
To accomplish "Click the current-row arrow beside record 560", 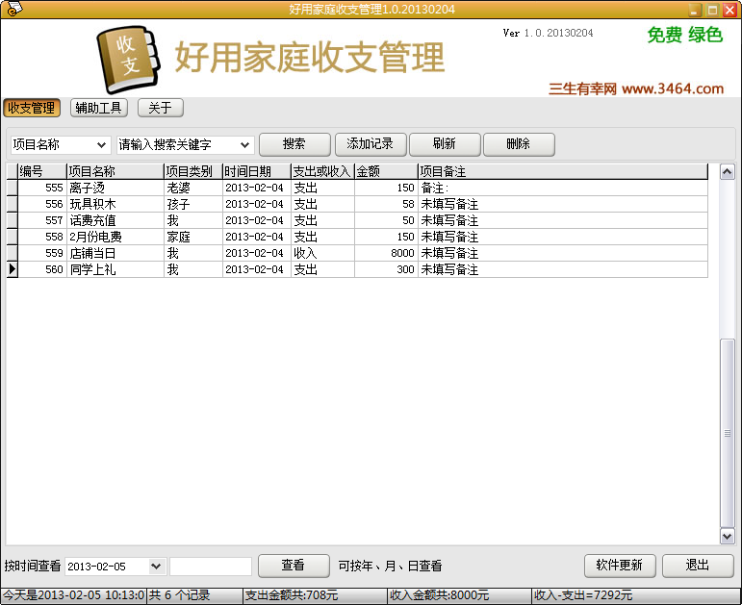I will coord(12,269).
